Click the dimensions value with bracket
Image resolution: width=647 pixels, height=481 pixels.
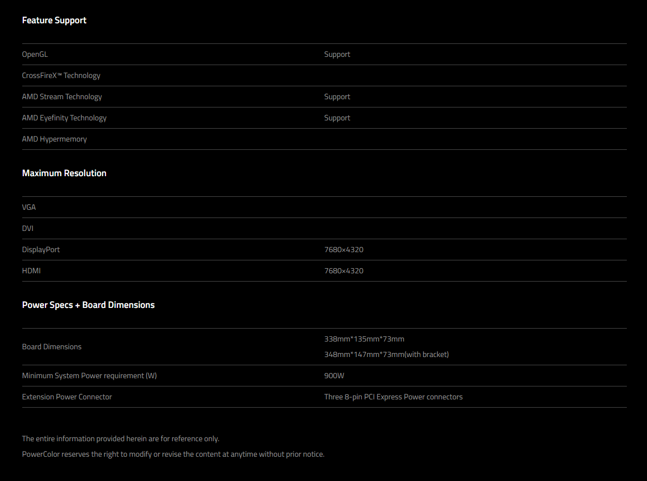[386, 354]
